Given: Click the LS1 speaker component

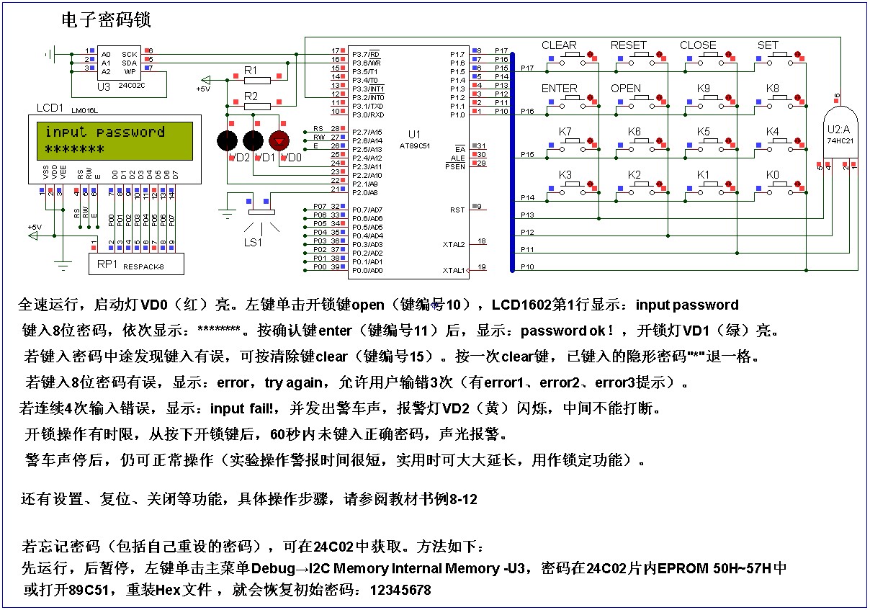Looking at the screenshot, I should tap(260, 213).
